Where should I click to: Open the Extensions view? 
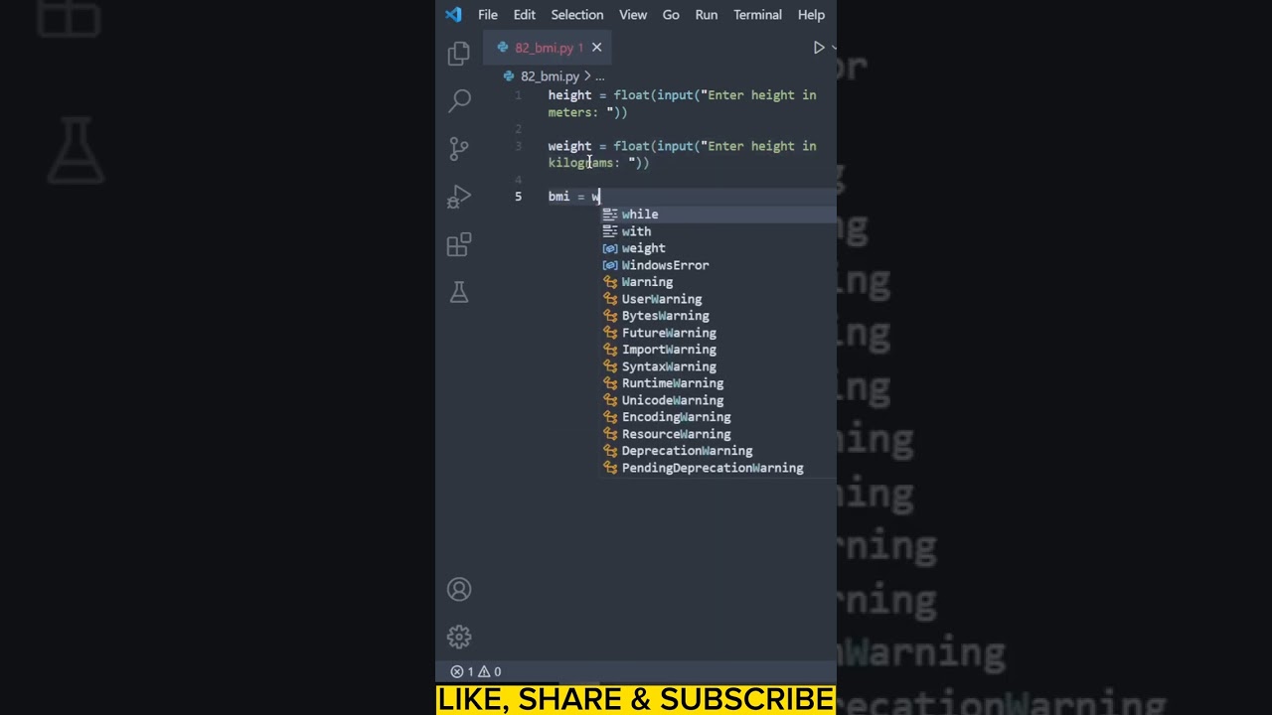click(459, 244)
